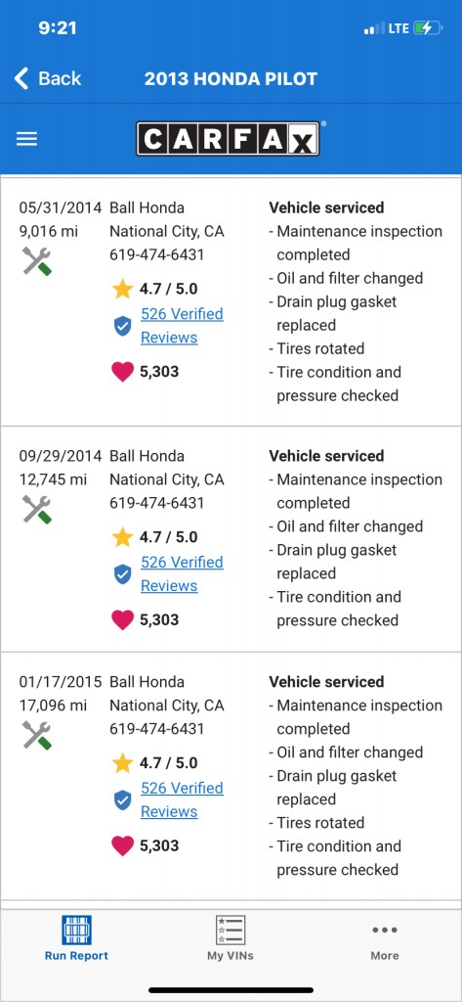Tap the CARFAX logo
Image resolution: width=462 pixels, height=1002 pixels.
228,139
